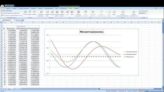This screenshot has height=92, width=164.
Task: Open the Линия тренда trendline menu
Action: 109,13
